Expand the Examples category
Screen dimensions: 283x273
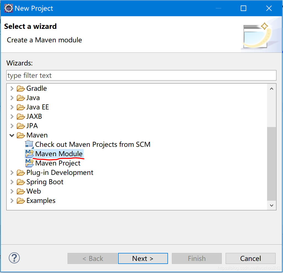pos(12,201)
